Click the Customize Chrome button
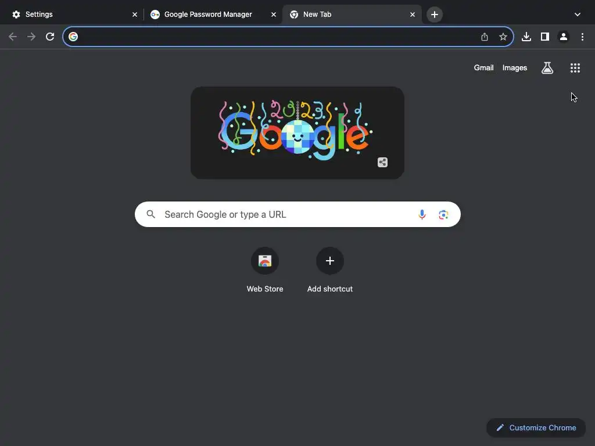This screenshot has height=446, width=595. pyautogui.click(x=536, y=428)
